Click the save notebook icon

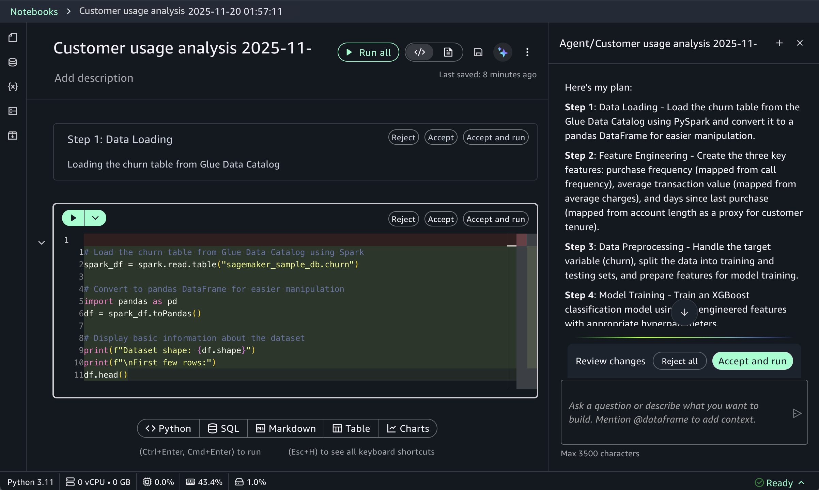coord(478,52)
